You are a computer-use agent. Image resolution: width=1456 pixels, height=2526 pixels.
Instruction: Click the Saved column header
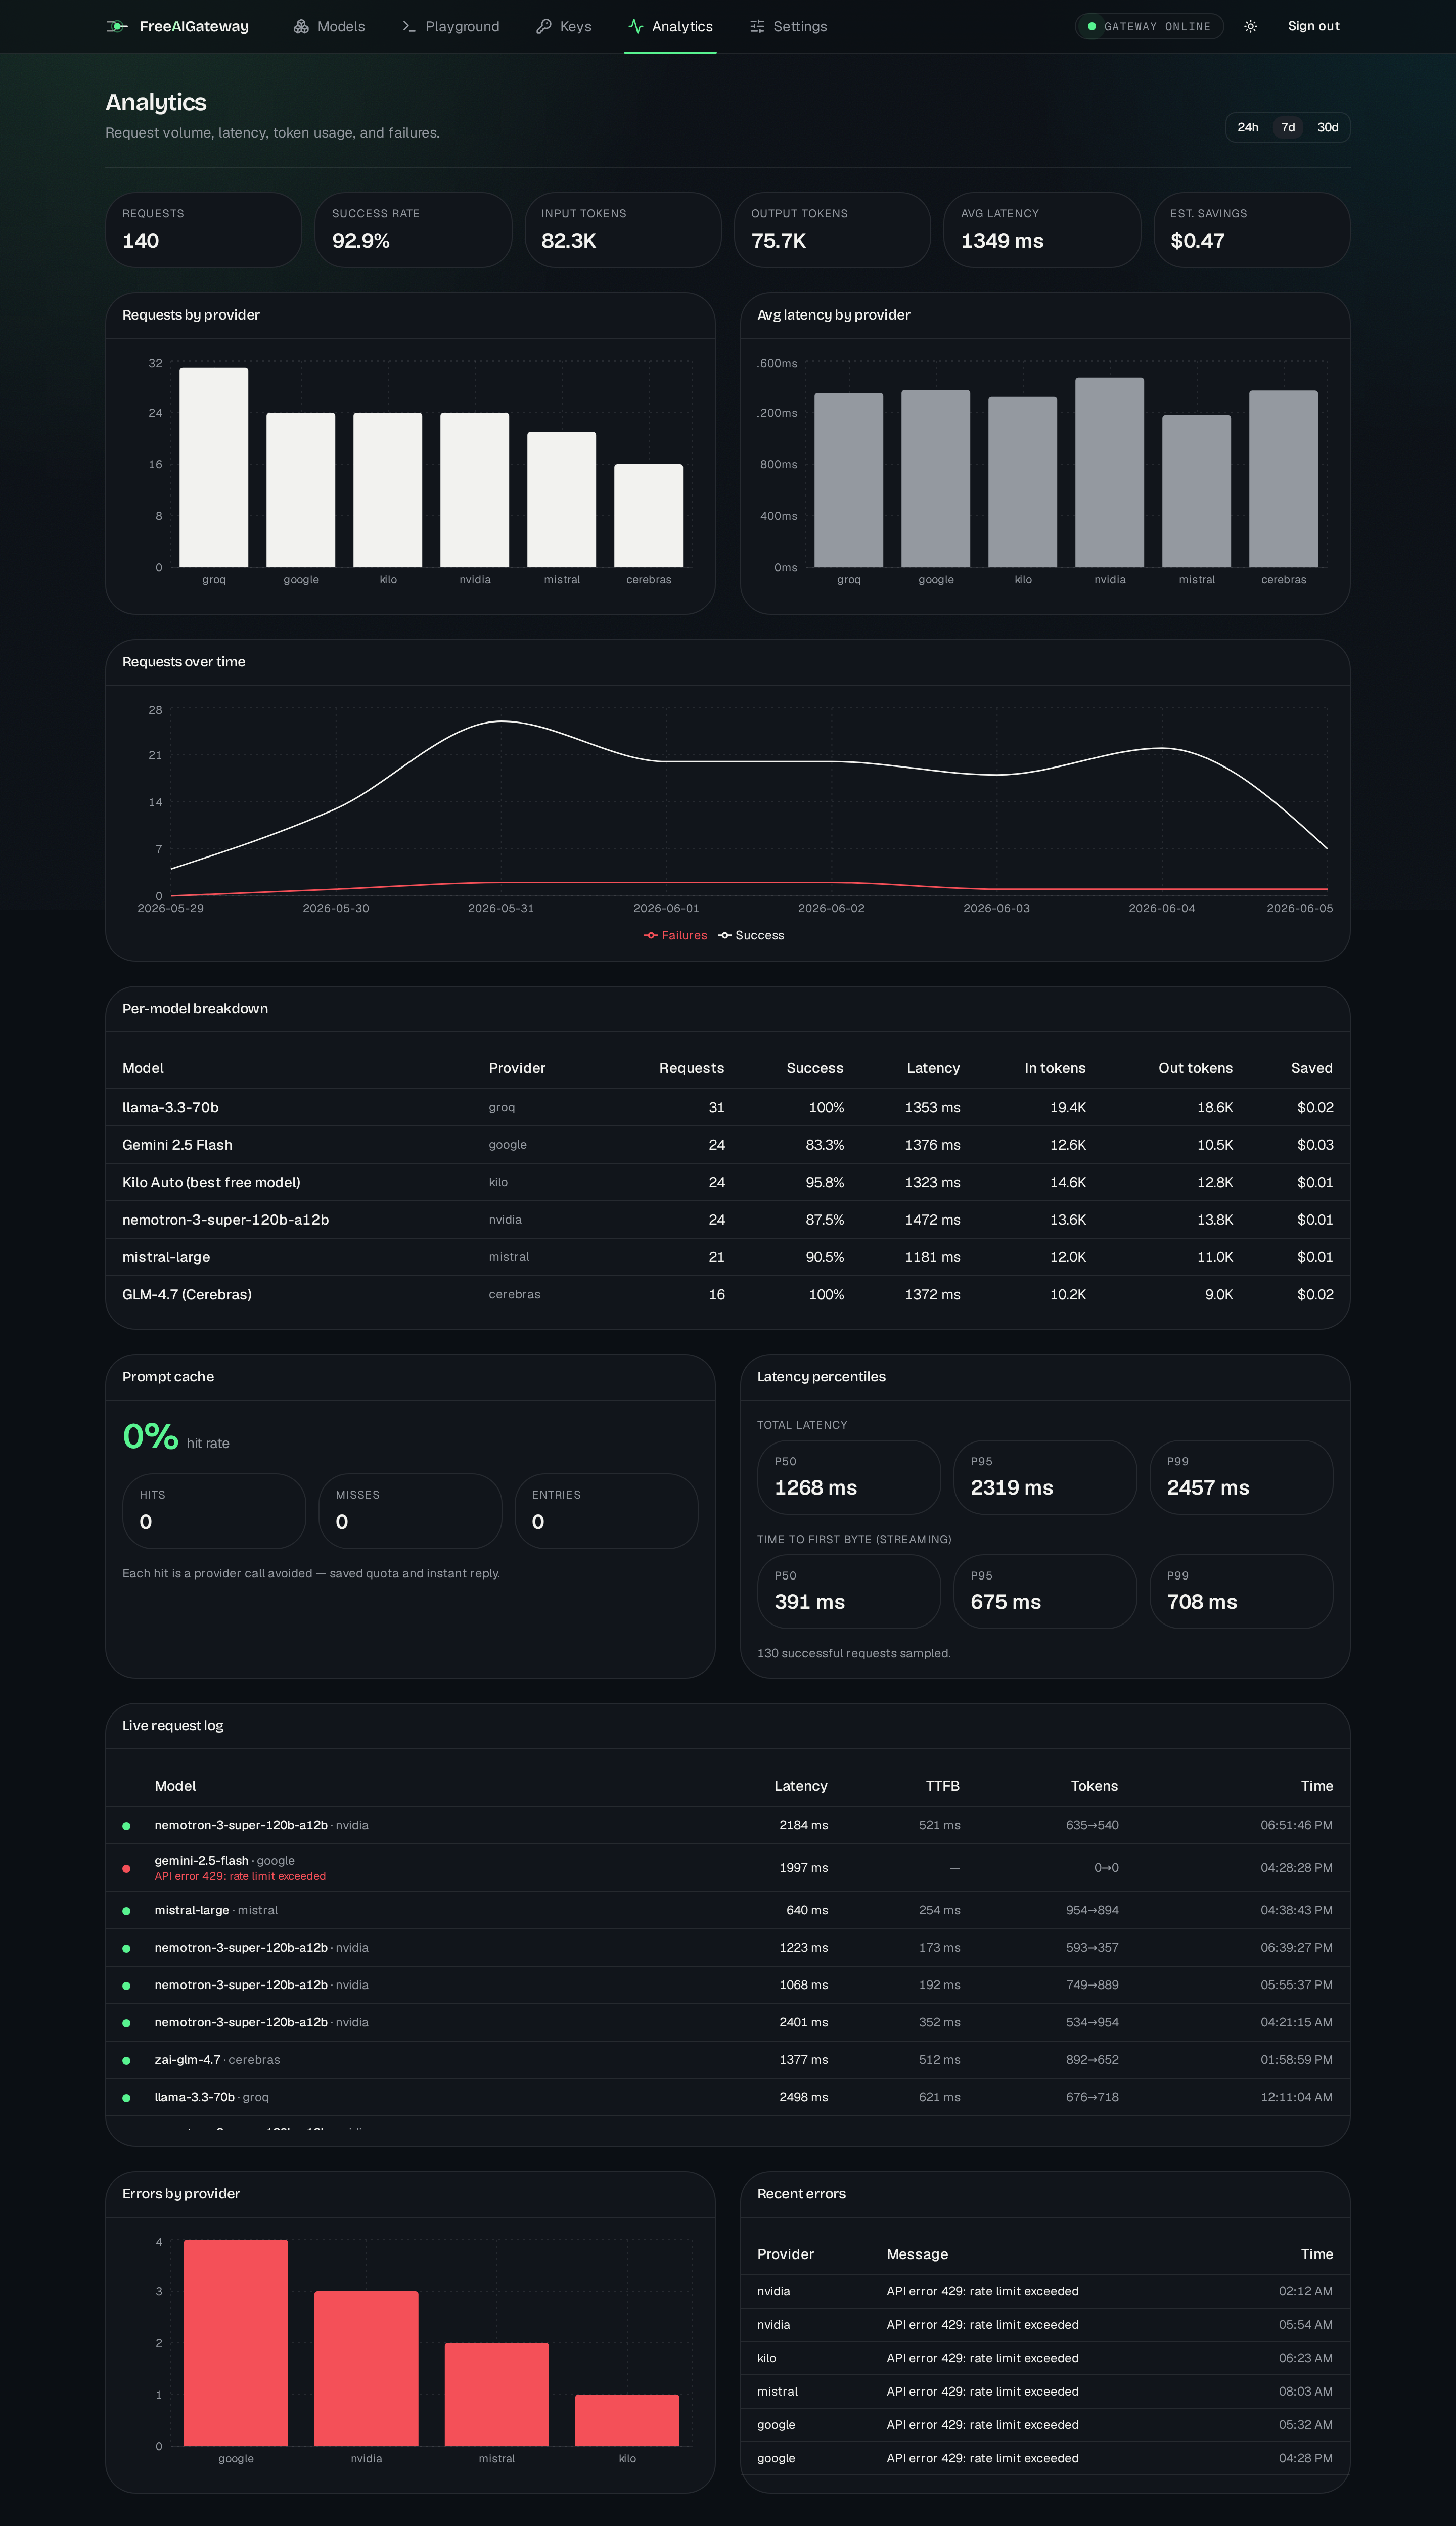[1311, 1068]
